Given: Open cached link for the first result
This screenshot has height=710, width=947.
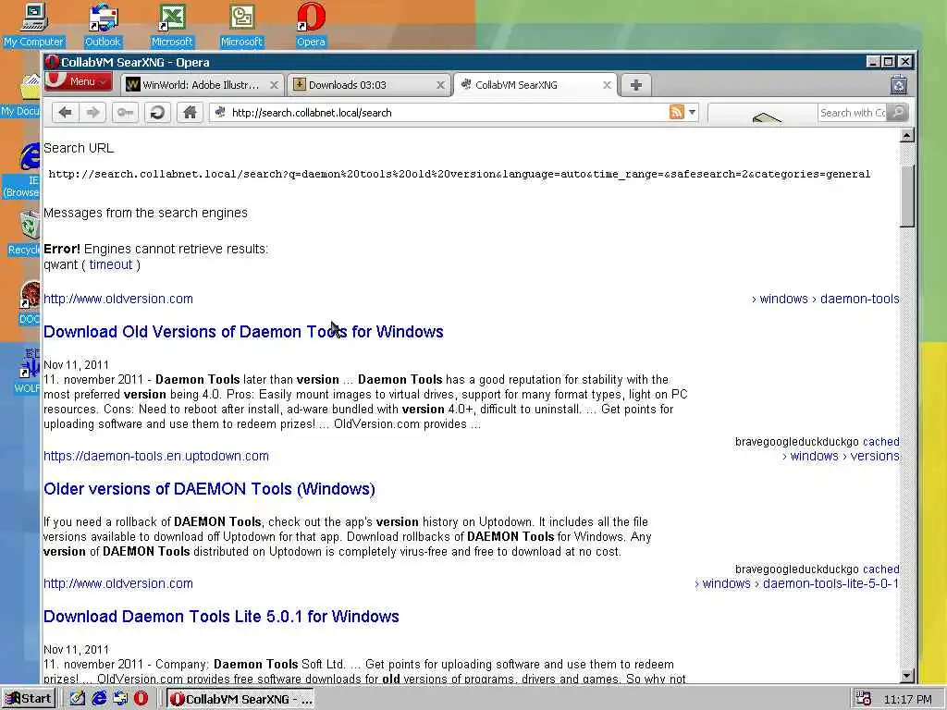Looking at the screenshot, I should click(x=880, y=441).
